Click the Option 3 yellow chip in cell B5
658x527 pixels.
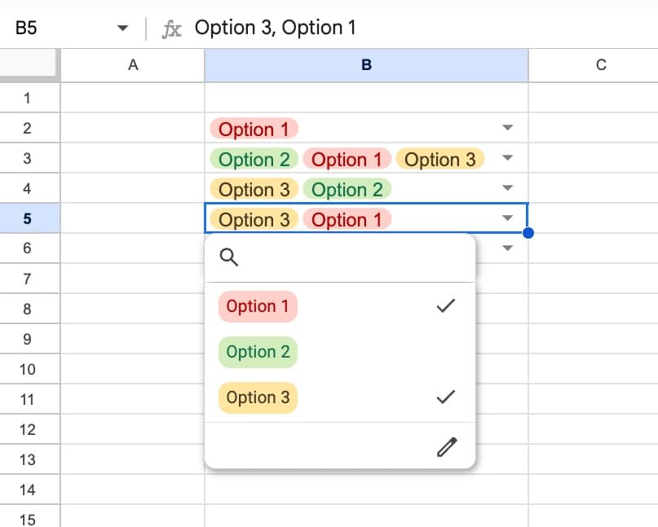click(x=254, y=219)
